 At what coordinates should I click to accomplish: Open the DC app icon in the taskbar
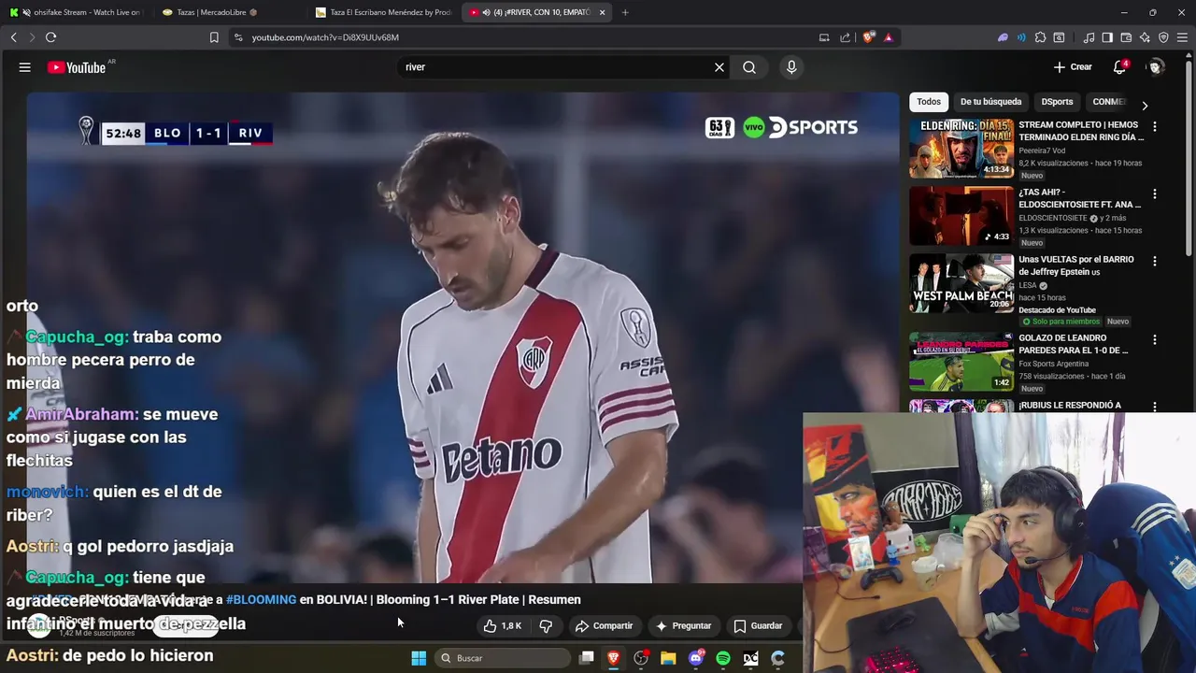coord(750,658)
